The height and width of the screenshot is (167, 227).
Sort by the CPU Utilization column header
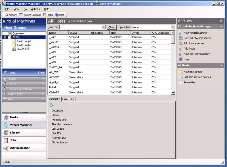click(x=161, y=33)
